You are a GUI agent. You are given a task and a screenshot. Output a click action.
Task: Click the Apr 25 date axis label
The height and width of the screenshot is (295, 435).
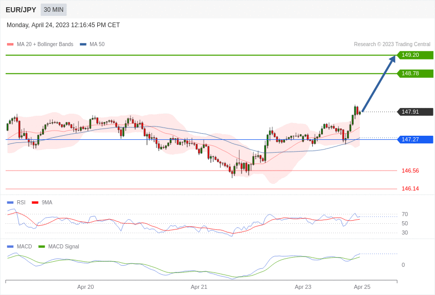pos(362,287)
